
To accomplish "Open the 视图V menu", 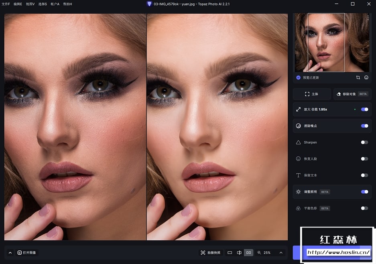I will pos(30,4).
